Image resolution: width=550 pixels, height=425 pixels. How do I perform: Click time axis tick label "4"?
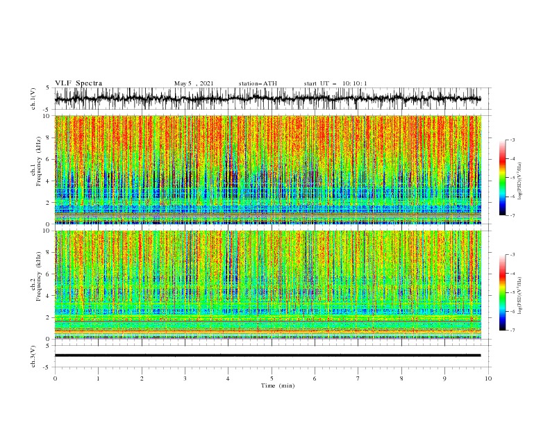(228, 378)
